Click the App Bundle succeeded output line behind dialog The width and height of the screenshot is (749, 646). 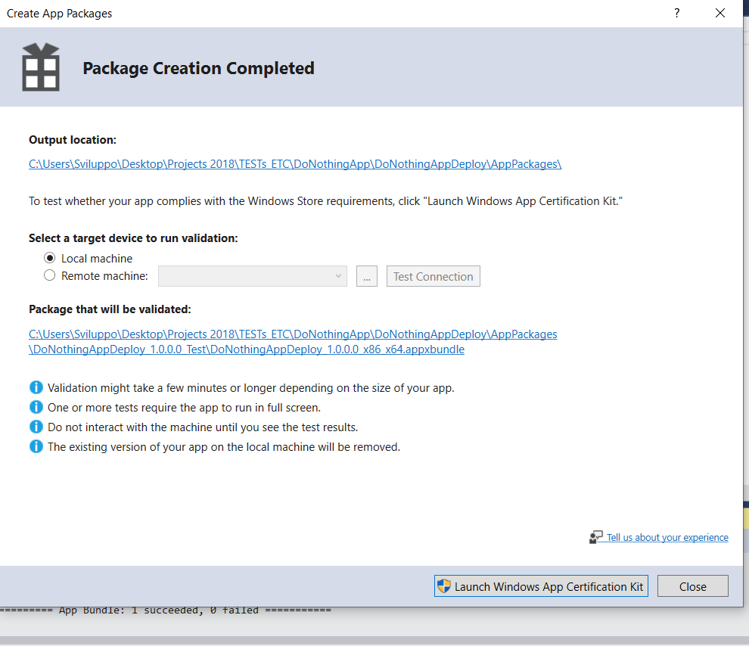165,611
